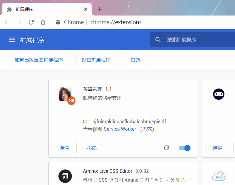
Task: View site info via Chrome icon in address bar
Action: pos(58,22)
